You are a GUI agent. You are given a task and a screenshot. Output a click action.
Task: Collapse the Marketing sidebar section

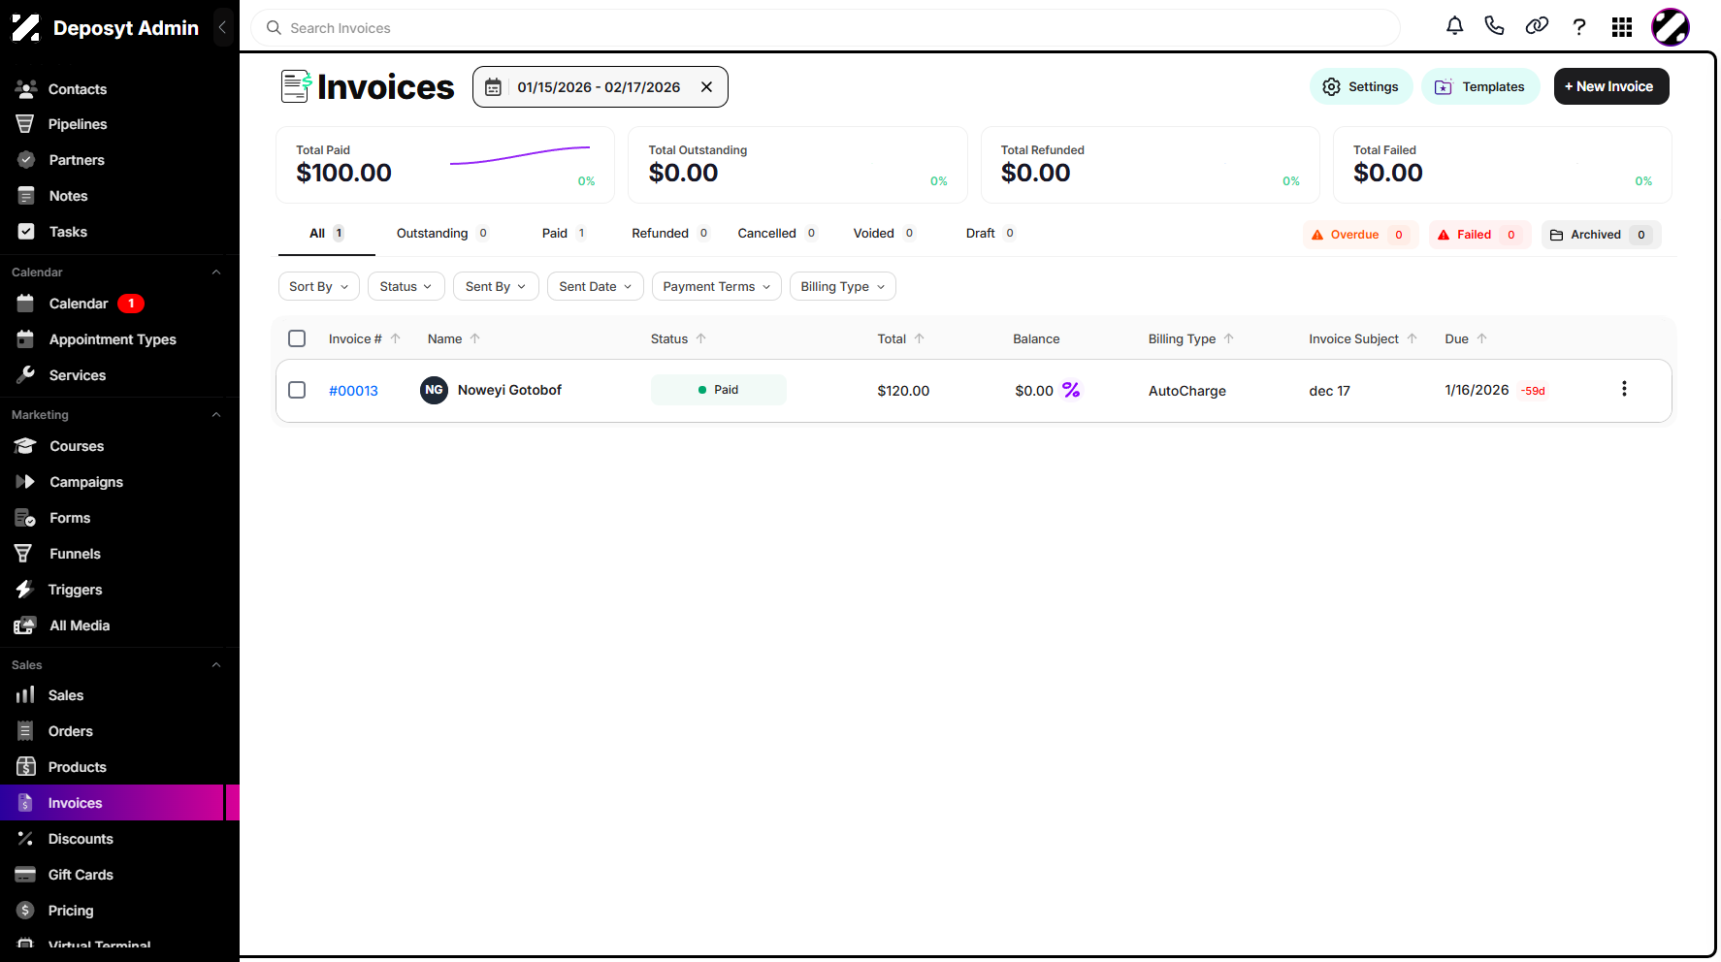tap(216, 415)
